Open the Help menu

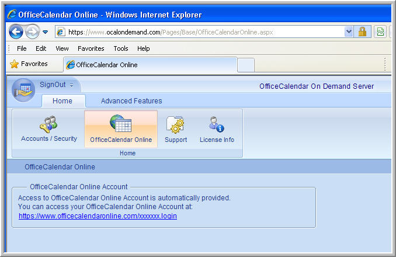pos(144,48)
